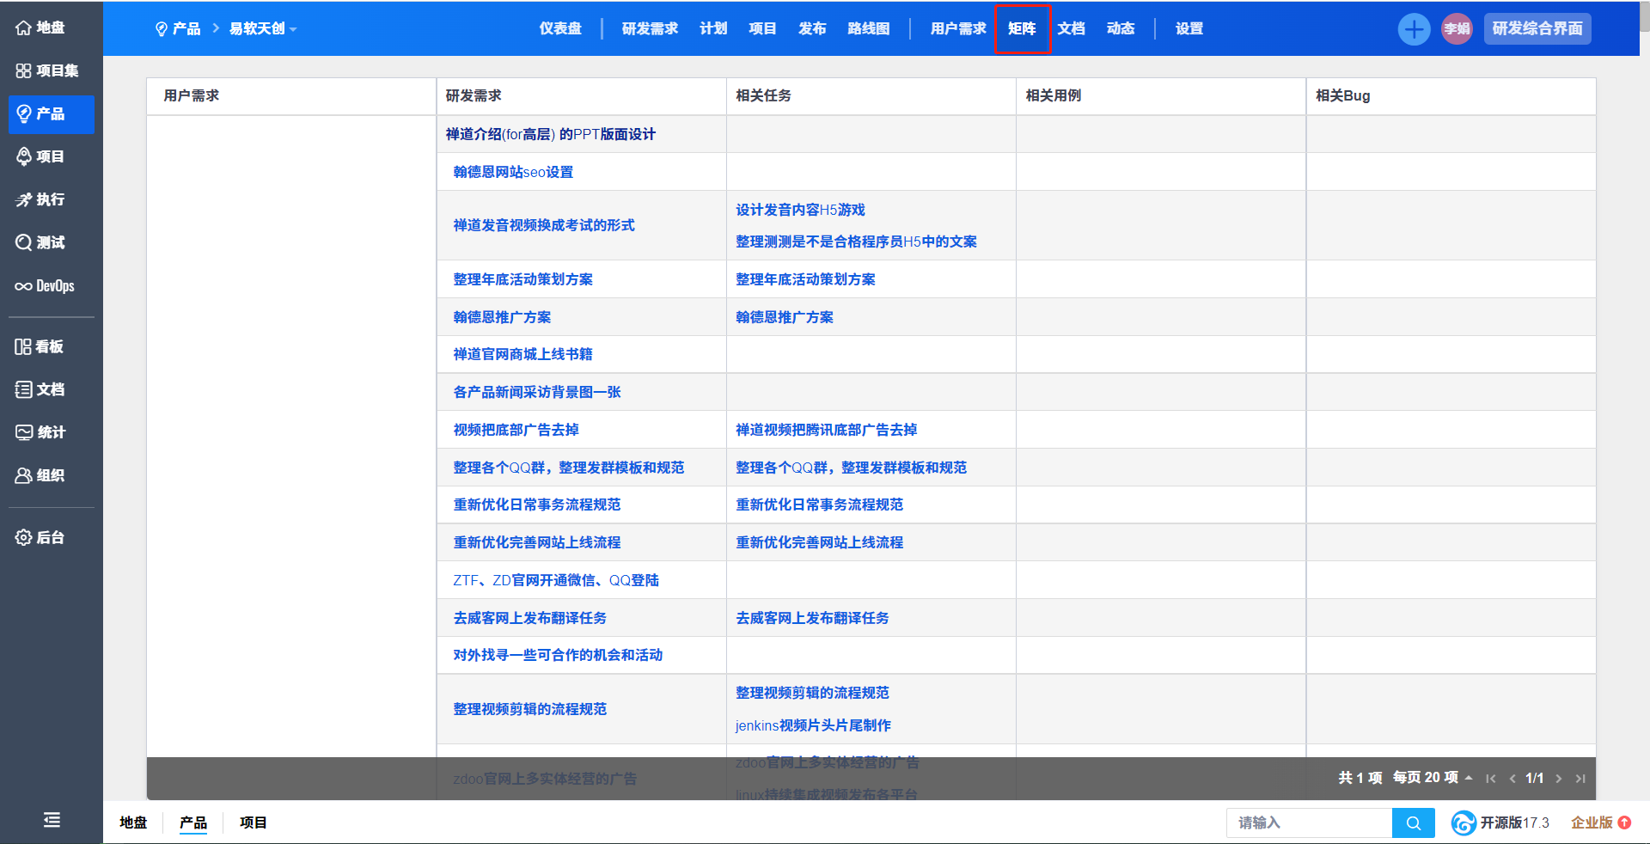The width and height of the screenshot is (1650, 844).
Task: Open the 后台 admin gear icon
Action: (24, 537)
